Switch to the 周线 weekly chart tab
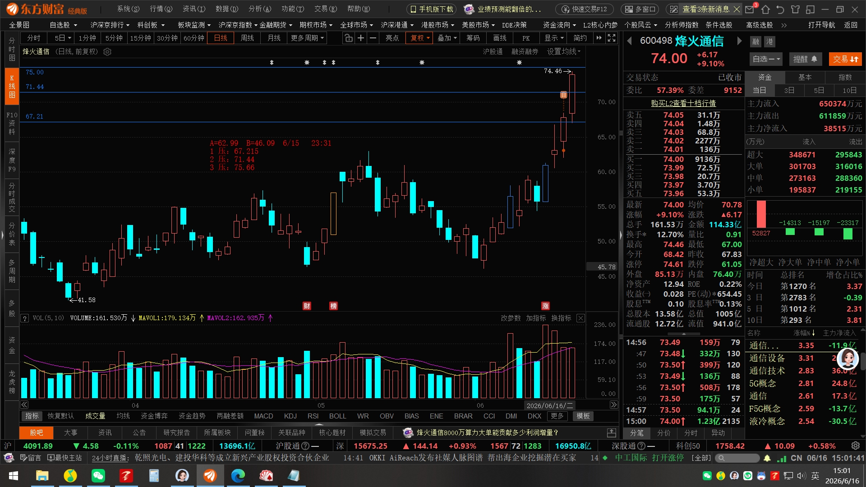 point(247,38)
